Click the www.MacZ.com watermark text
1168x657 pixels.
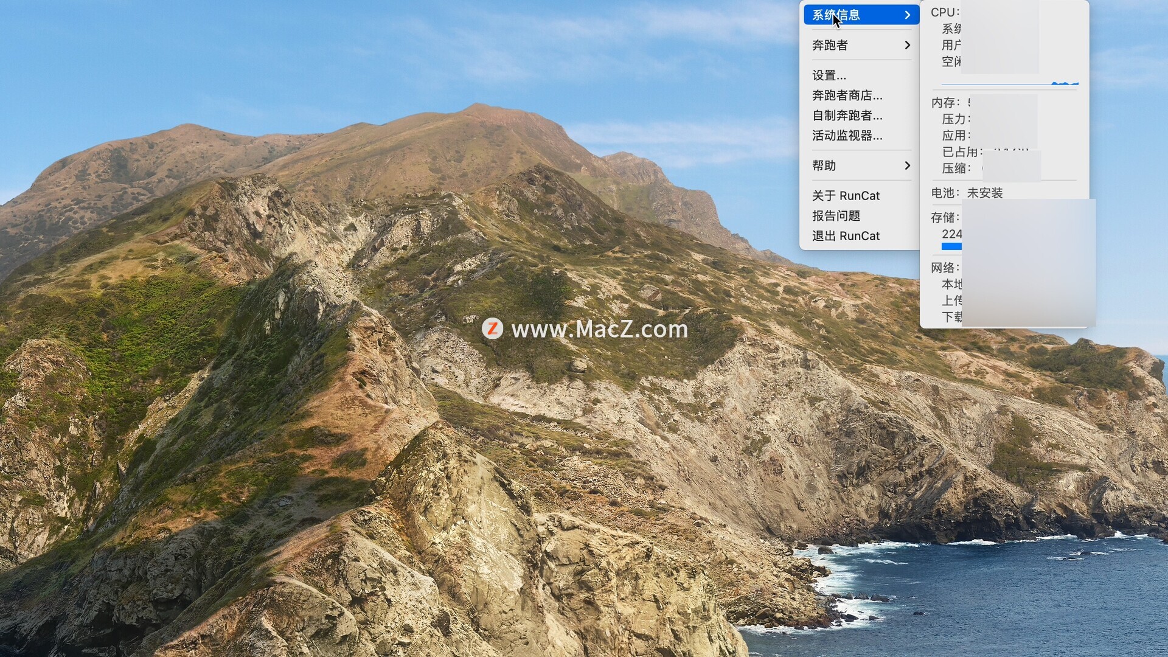point(599,329)
